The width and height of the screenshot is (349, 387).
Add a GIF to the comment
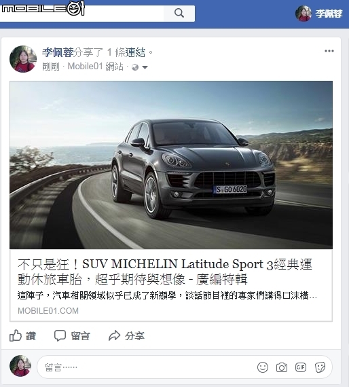point(301,367)
